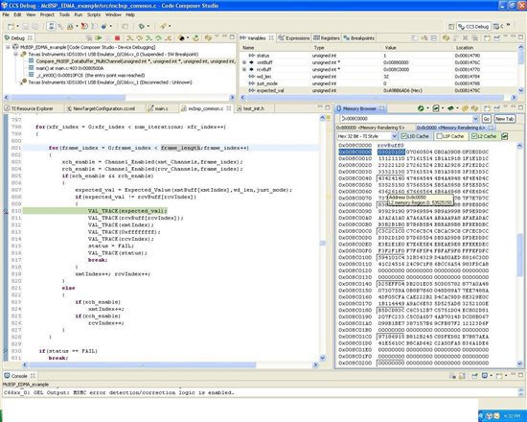Click the green debug bug icon in main toolbar
The width and height of the screenshot is (527, 422).
(x=142, y=26)
